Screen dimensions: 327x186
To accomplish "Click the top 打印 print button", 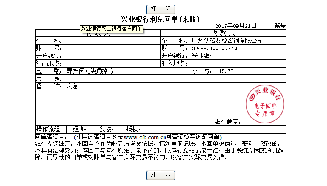I will tap(161, 9).
